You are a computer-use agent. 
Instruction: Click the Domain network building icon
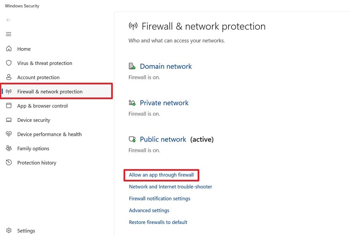132,65
